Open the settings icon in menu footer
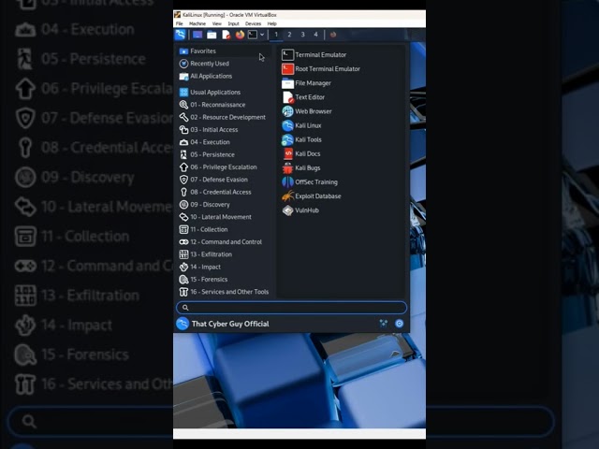 [384, 324]
